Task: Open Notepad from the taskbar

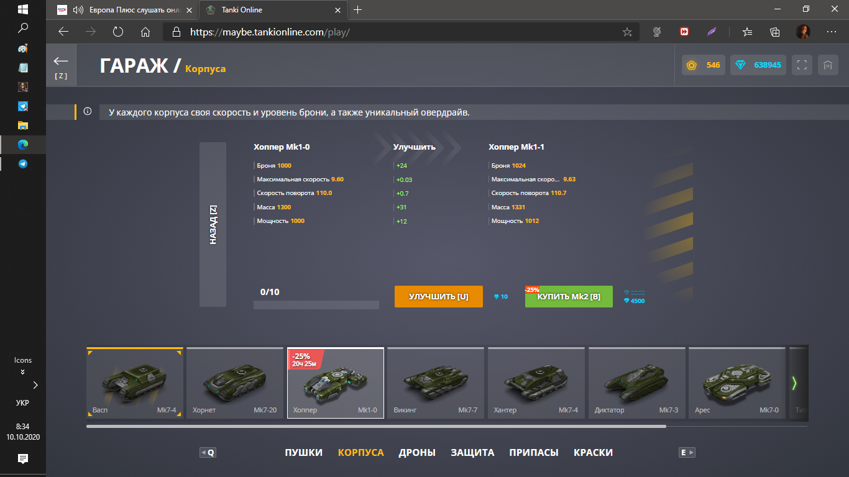Action: tap(23, 67)
